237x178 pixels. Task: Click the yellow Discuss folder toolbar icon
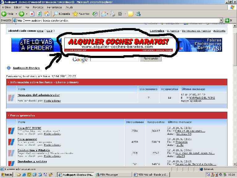(131, 14)
